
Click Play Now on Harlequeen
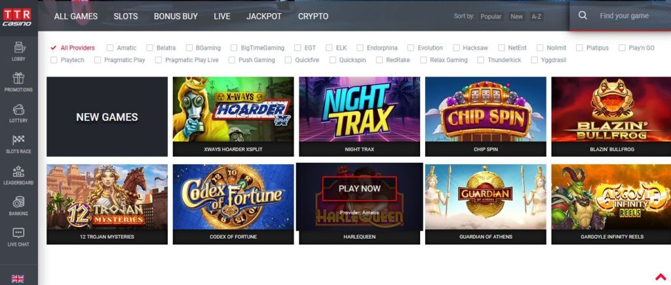(x=360, y=188)
